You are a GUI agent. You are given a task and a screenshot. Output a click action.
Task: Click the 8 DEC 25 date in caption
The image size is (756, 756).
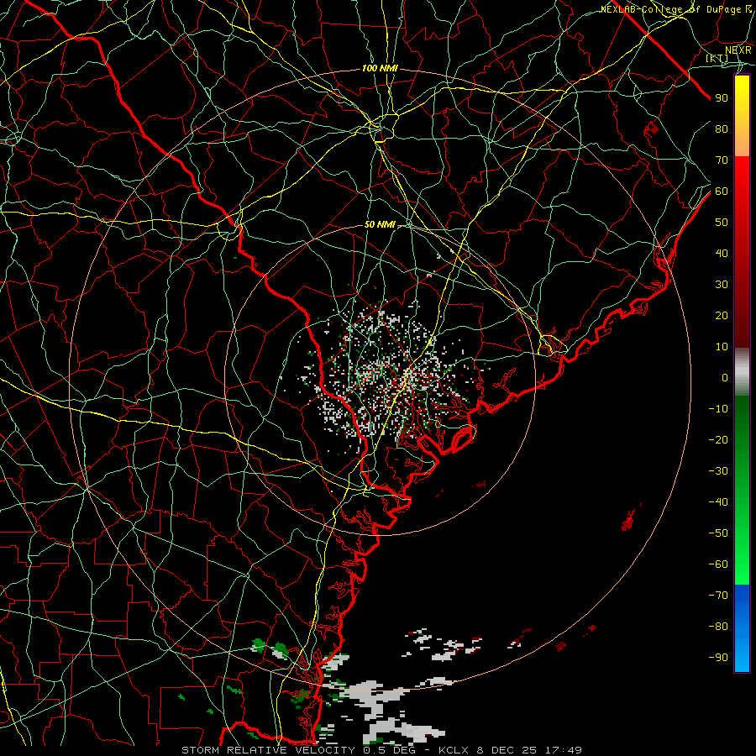click(509, 750)
